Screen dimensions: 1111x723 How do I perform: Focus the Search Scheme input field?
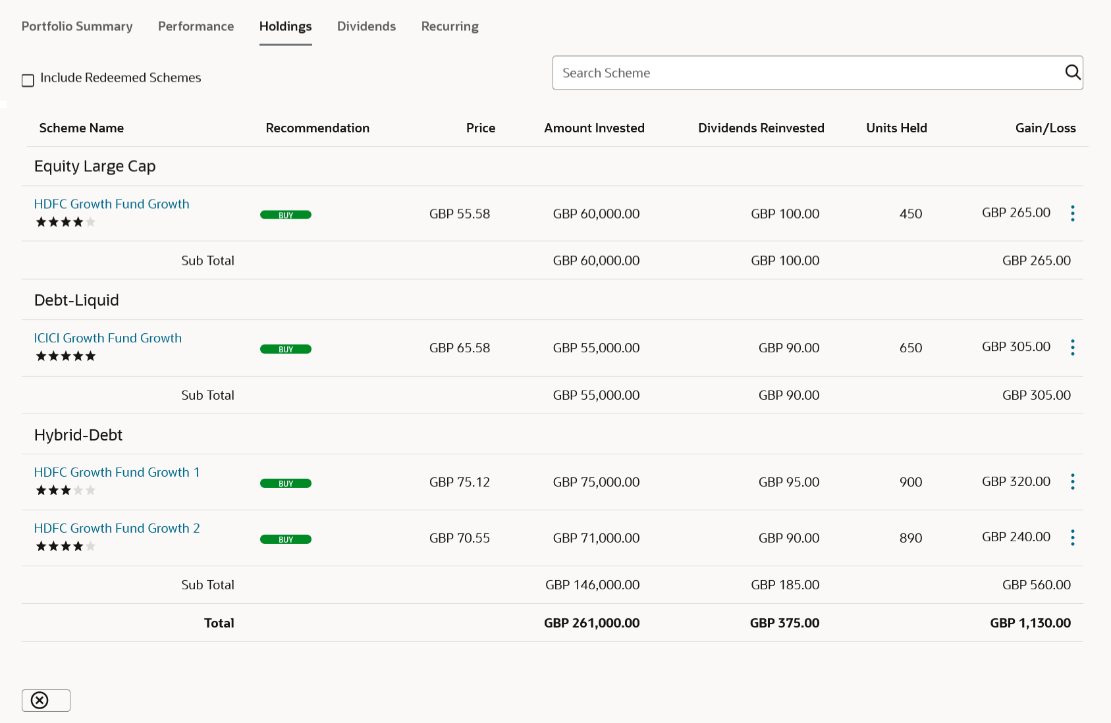pyautogui.click(x=807, y=72)
